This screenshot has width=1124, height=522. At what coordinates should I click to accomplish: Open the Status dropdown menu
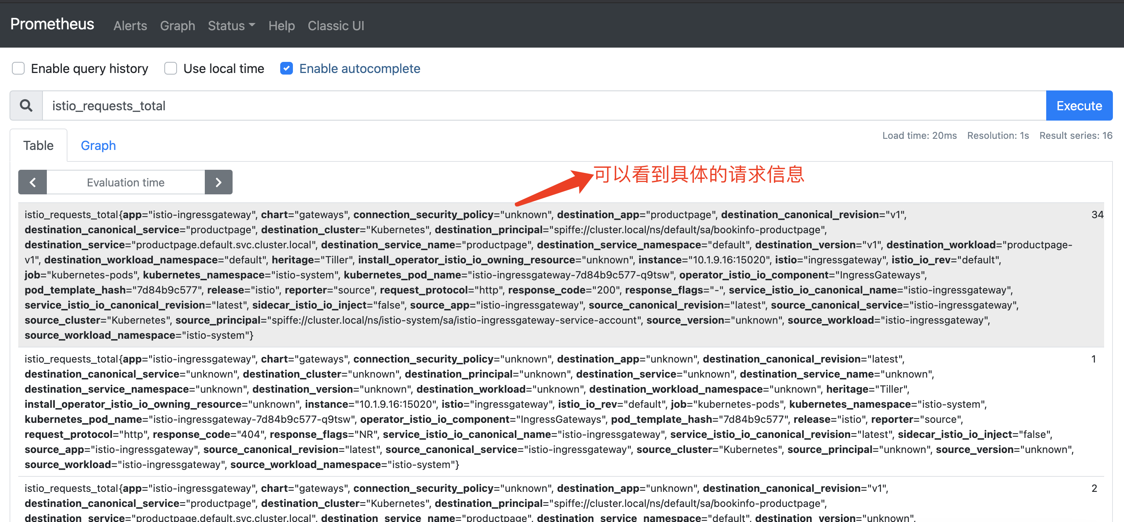click(x=231, y=26)
